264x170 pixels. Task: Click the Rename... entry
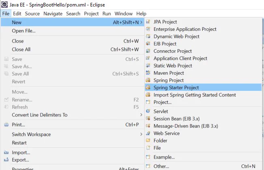(72, 100)
